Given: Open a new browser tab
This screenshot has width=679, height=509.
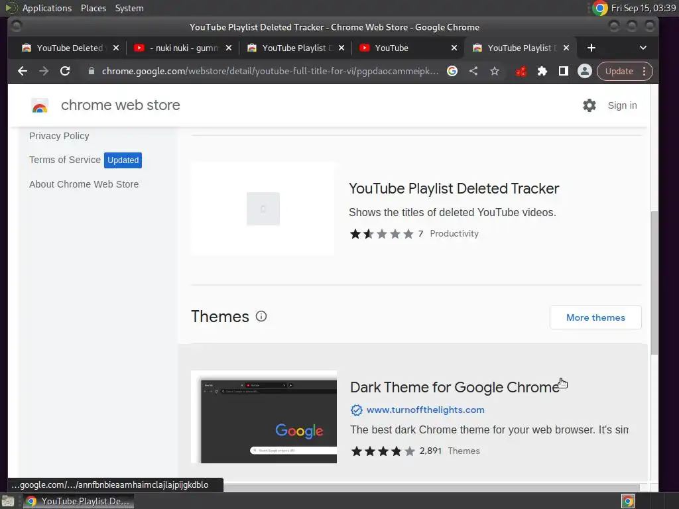Looking at the screenshot, I should pos(591,48).
